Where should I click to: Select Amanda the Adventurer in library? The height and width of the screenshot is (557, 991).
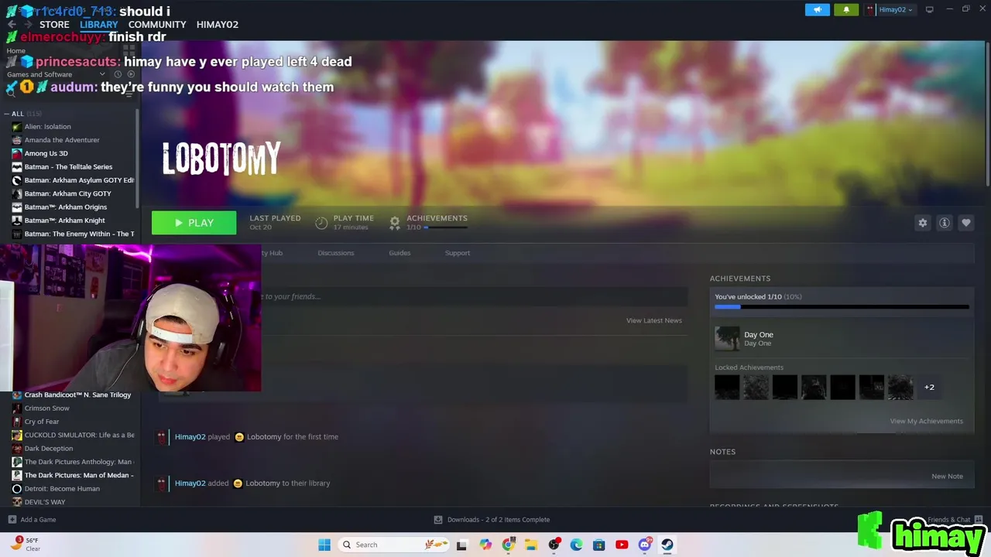point(62,140)
